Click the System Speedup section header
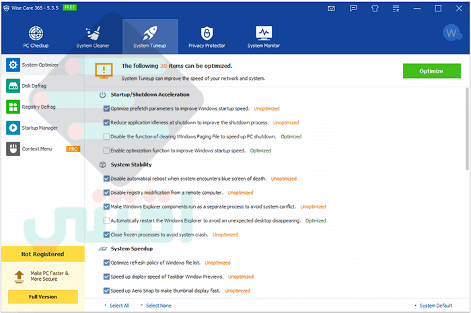The image size is (471, 313). point(132,249)
